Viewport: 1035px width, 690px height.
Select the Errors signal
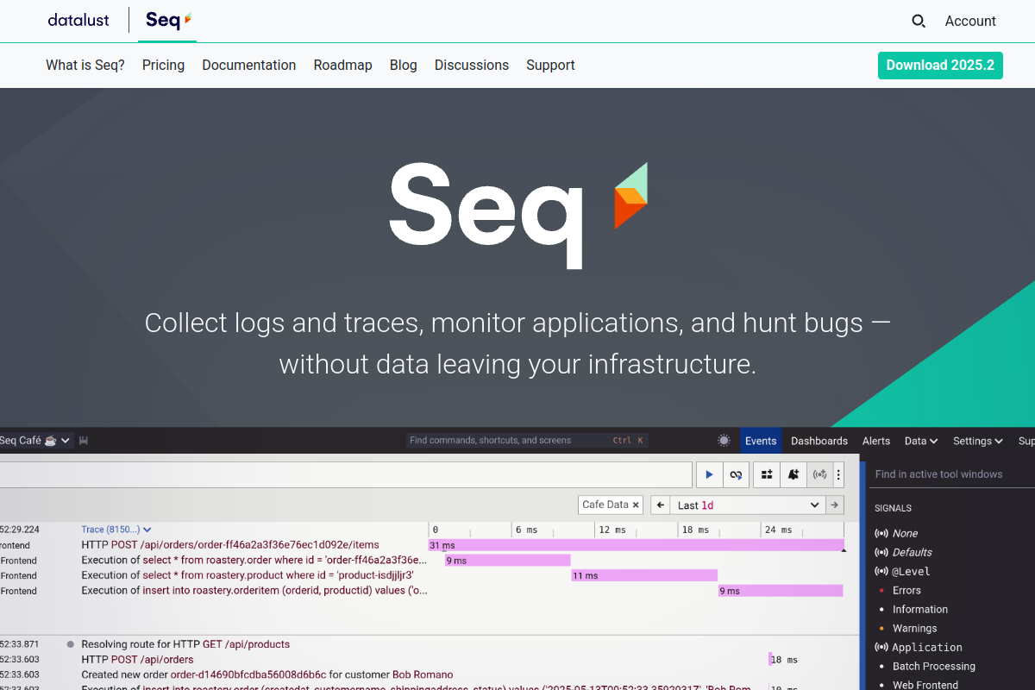click(906, 590)
